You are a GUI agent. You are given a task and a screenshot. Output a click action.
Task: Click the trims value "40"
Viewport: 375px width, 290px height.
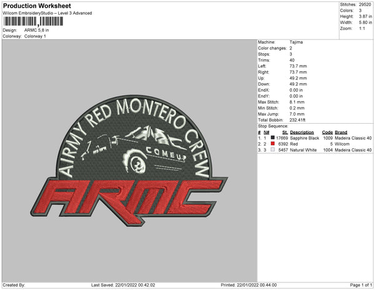tap(292, 60)
